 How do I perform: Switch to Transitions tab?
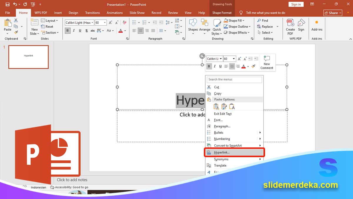point(92,13)
